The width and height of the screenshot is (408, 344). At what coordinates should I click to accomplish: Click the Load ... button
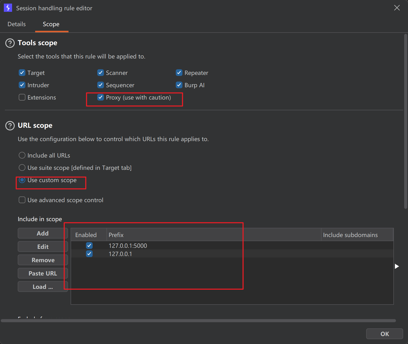click(43, 287)
